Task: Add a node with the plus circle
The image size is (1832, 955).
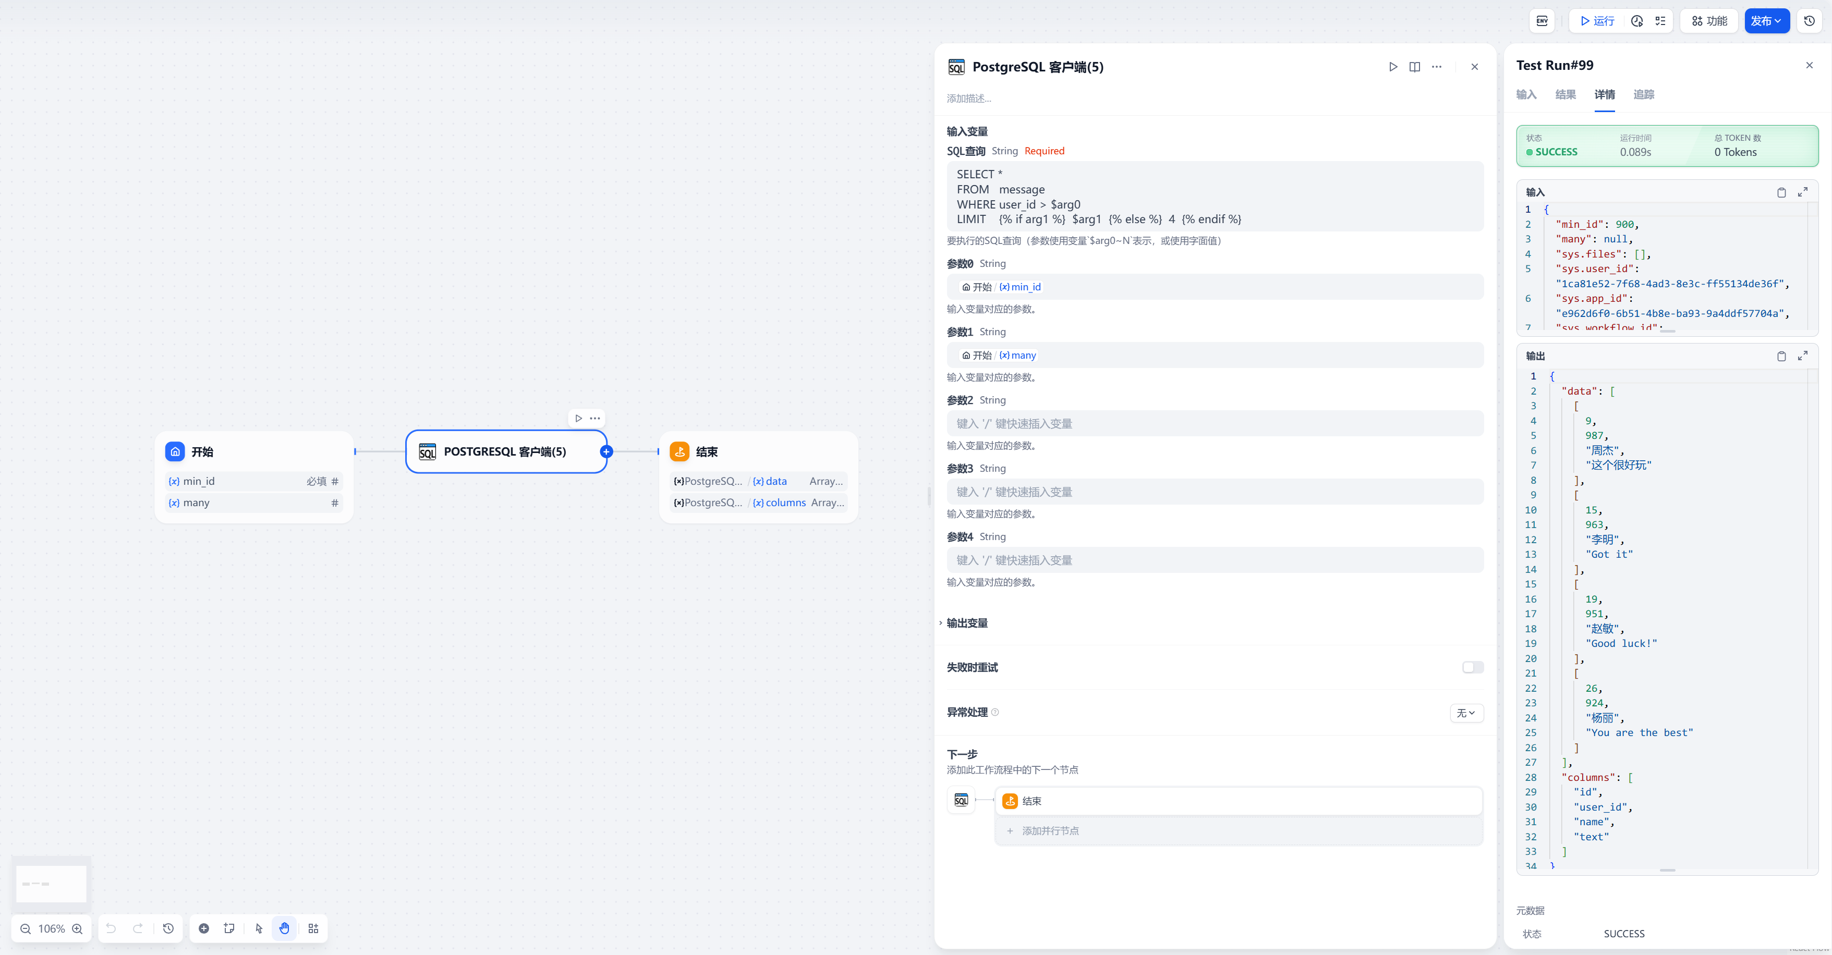Action: tap(204, 929)
